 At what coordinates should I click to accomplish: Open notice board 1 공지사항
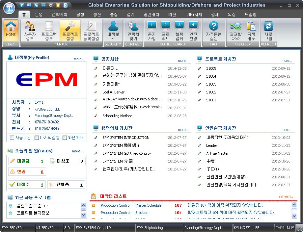pos(152,30)
